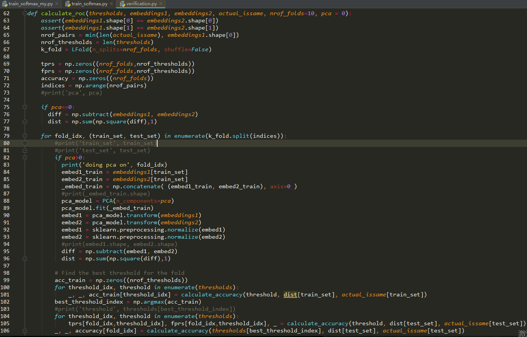The height and width of the screenshot is (337, 527).
Task: Click 'LFold' call on line 67
Action: point(80,49)
